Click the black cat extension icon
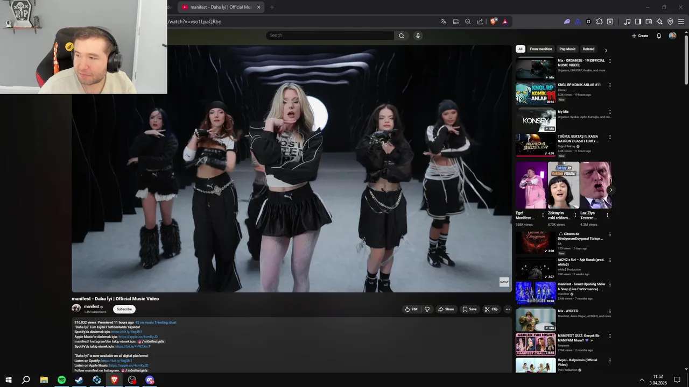Viewport: 689px width, 387px height. click(588, 21)
